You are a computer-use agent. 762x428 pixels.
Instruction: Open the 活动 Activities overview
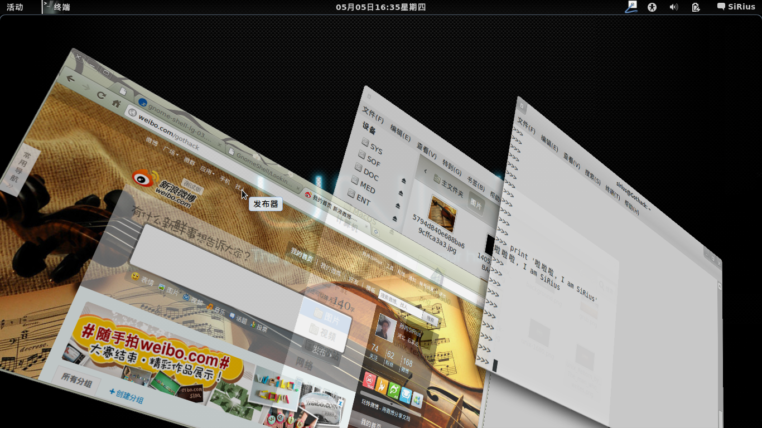pyautogui.click(x=15, y=7)
